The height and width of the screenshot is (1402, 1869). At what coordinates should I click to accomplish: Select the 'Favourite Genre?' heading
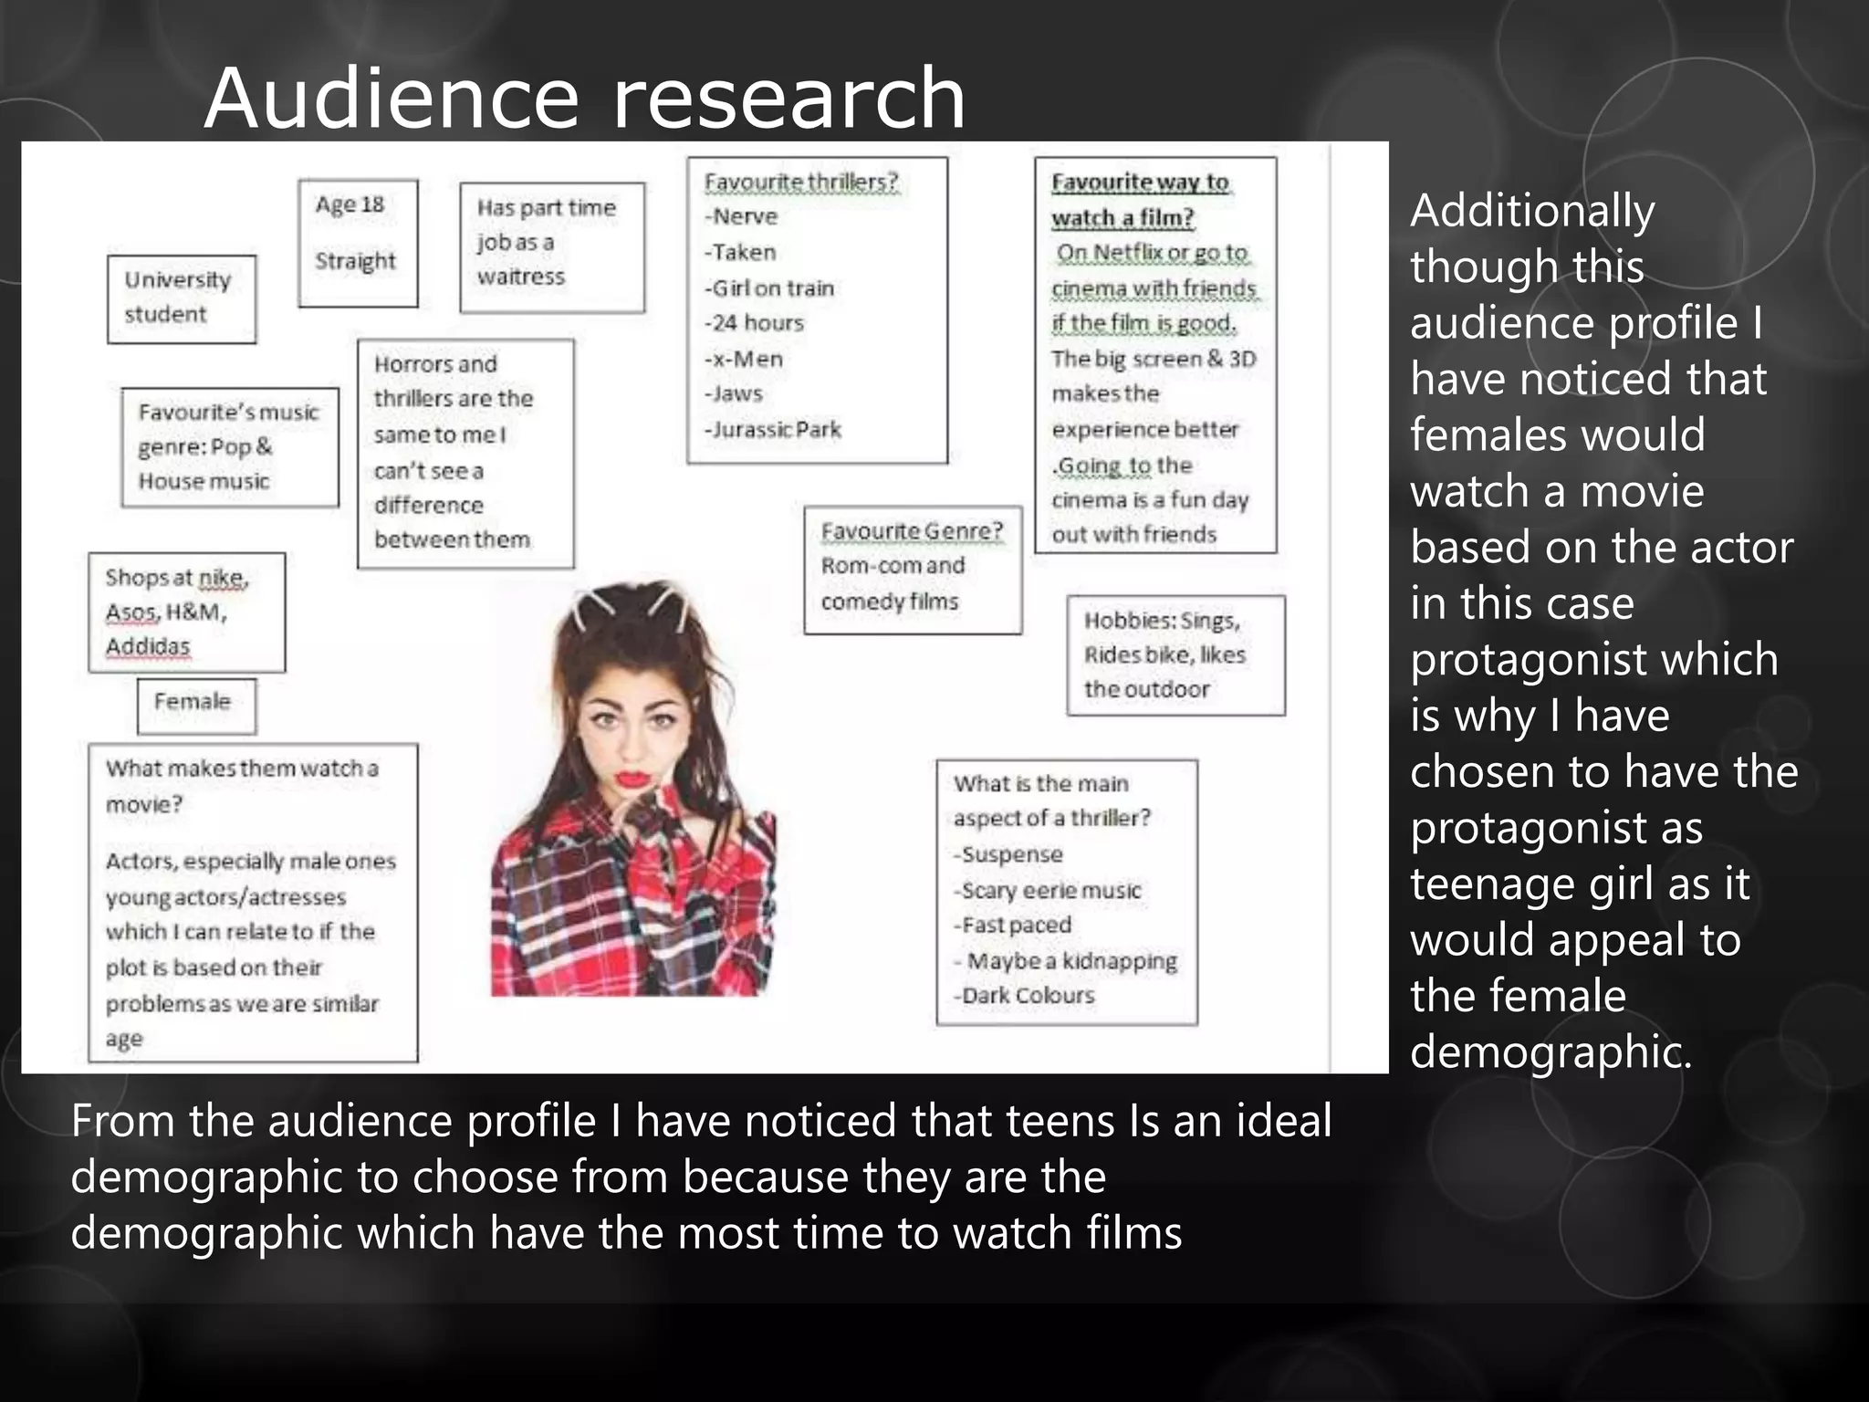point(912,531)
